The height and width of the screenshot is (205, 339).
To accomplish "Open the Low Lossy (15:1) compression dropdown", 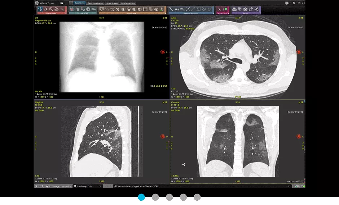I will (x=88, y=186).
